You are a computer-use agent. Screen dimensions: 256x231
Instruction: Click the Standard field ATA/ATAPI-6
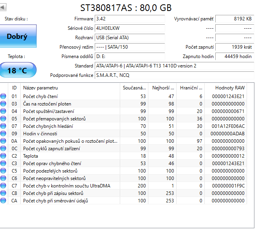click(x=174, y=66)
